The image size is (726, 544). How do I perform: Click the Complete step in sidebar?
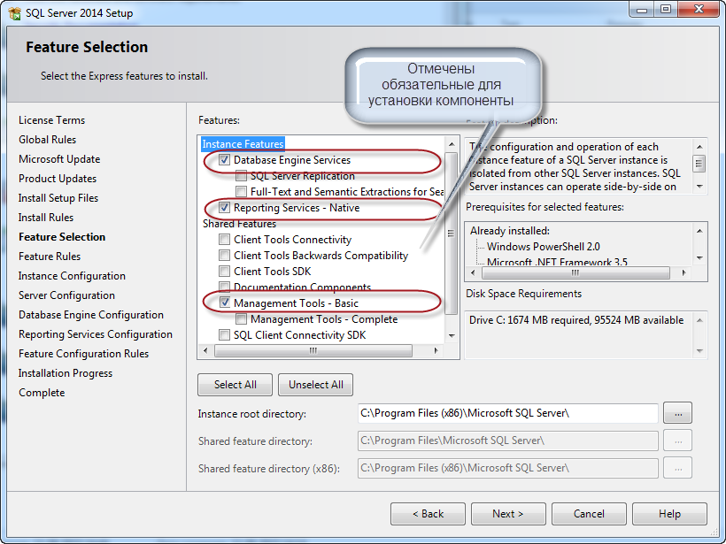coord(42,392)
